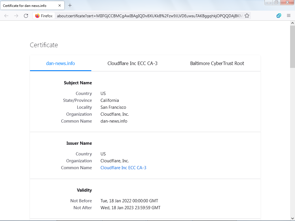Click the about:certificate URL field
The height and width of the screenshot is (221, 295).
click(x=150, y=16)
